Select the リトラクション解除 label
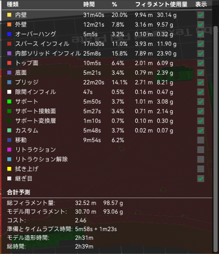Viewport: 219px width, 254px height. point(41,159)
